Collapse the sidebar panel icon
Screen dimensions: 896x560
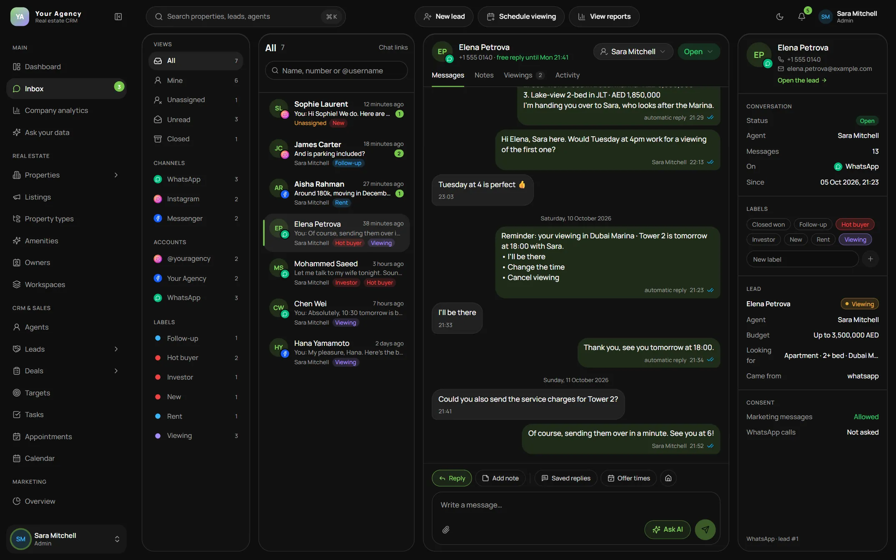coord(118,17)
